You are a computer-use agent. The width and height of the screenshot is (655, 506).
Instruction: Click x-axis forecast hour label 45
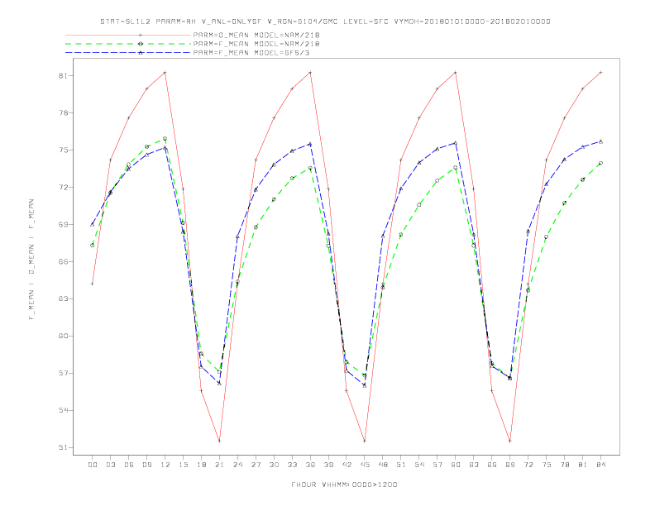(x=365, y=465)
